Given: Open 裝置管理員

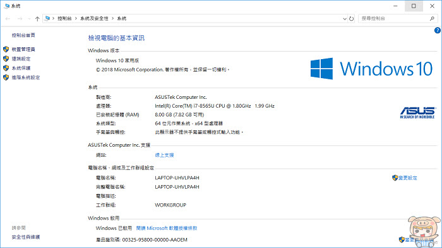Looking at the screenshot, I should pos(23,50).
